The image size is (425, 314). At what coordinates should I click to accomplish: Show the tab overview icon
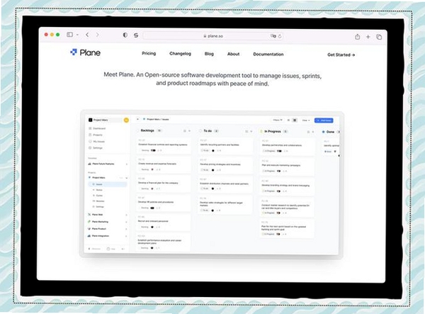tap(379, 37)
